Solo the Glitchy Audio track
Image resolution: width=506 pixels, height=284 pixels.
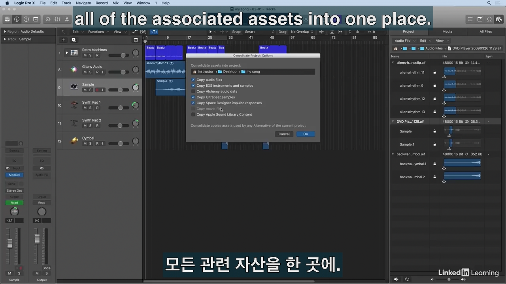91,72
